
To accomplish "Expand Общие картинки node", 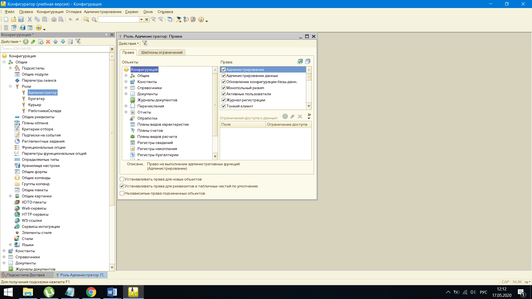I will [10, 196].
